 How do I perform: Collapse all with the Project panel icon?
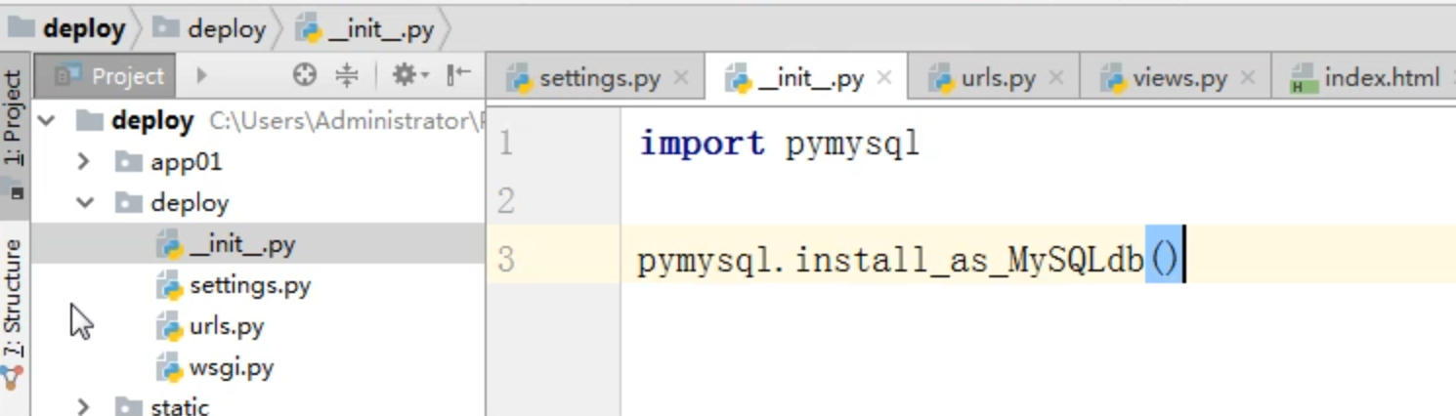coord(347,75)
